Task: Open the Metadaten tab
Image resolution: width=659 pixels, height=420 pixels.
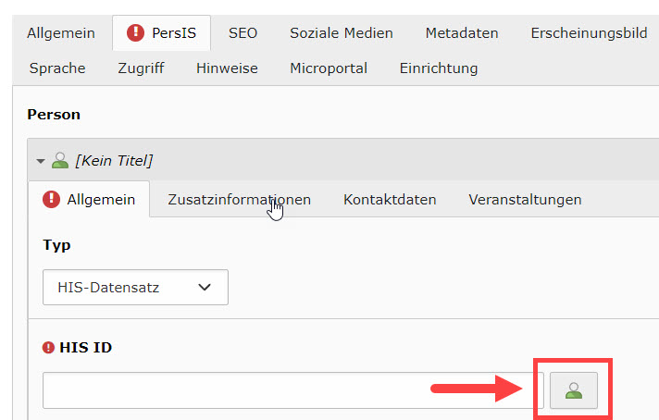Action: (x=462, y=33)
